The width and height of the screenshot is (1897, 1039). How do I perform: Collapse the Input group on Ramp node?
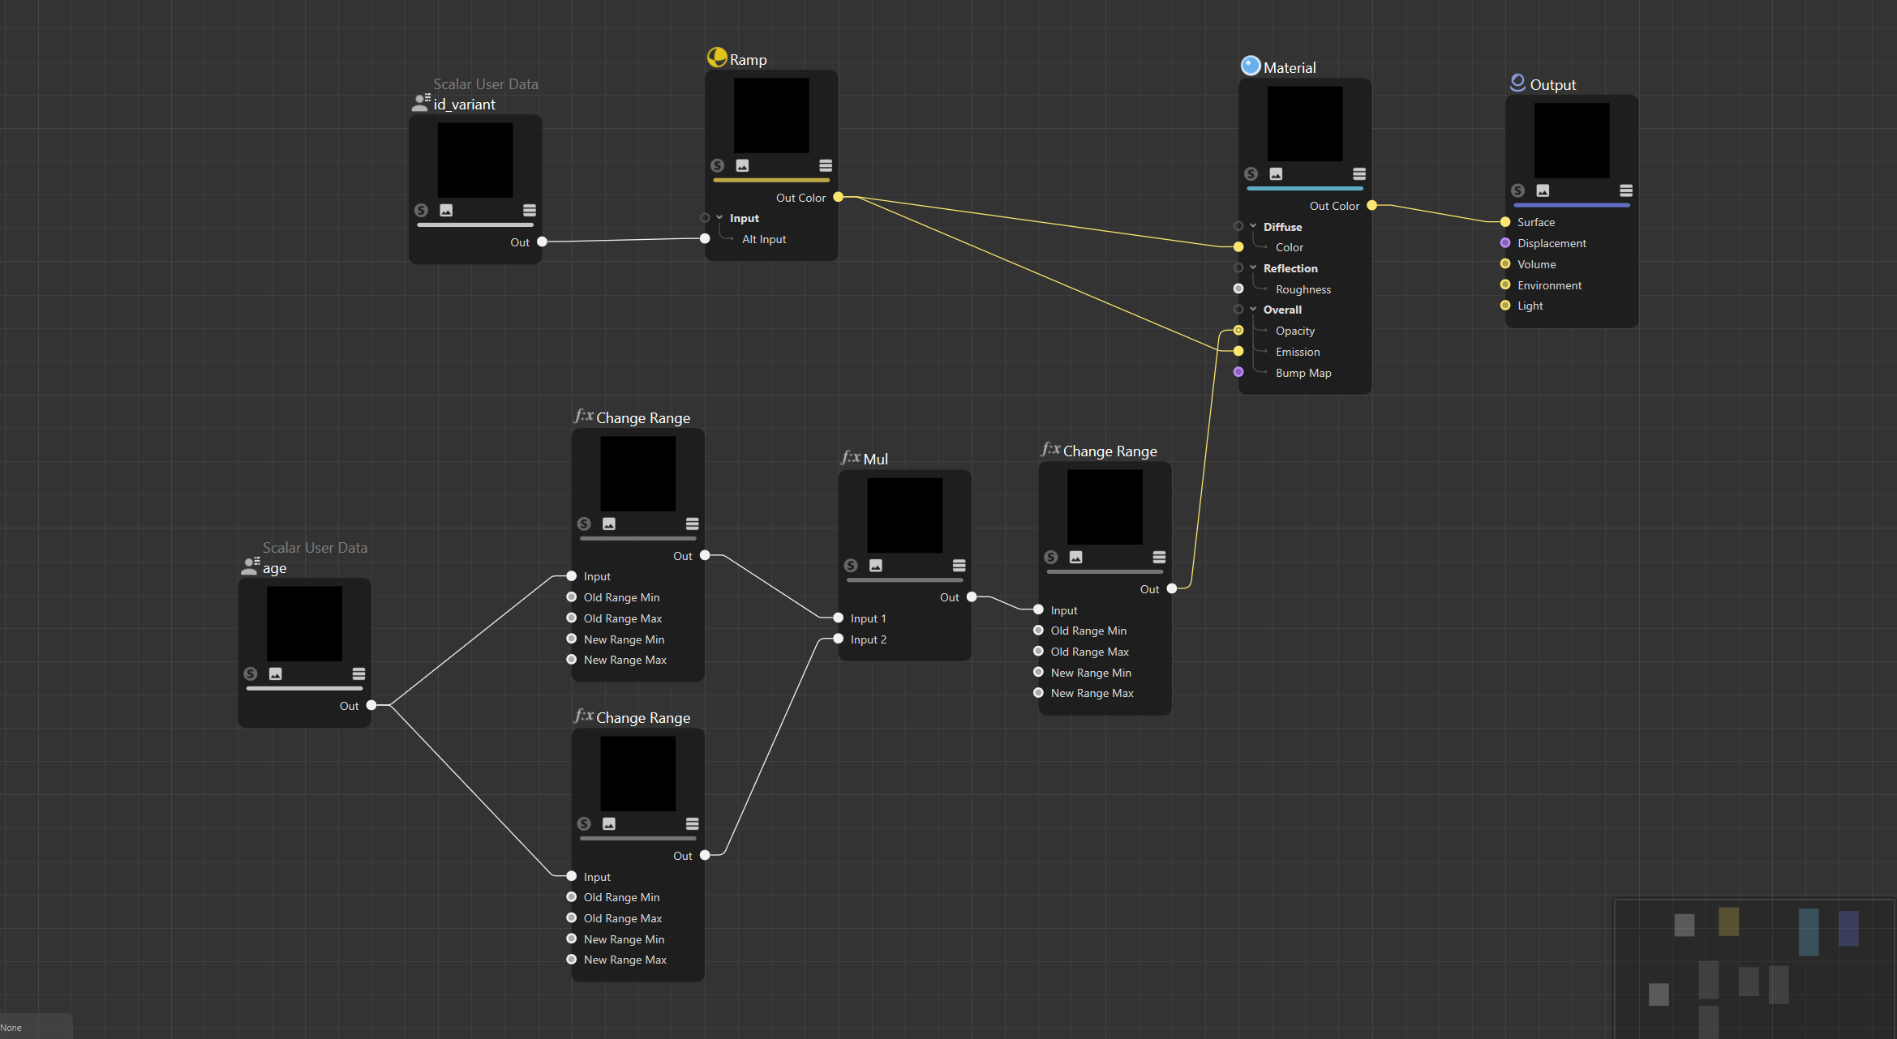tap(719, 218)
